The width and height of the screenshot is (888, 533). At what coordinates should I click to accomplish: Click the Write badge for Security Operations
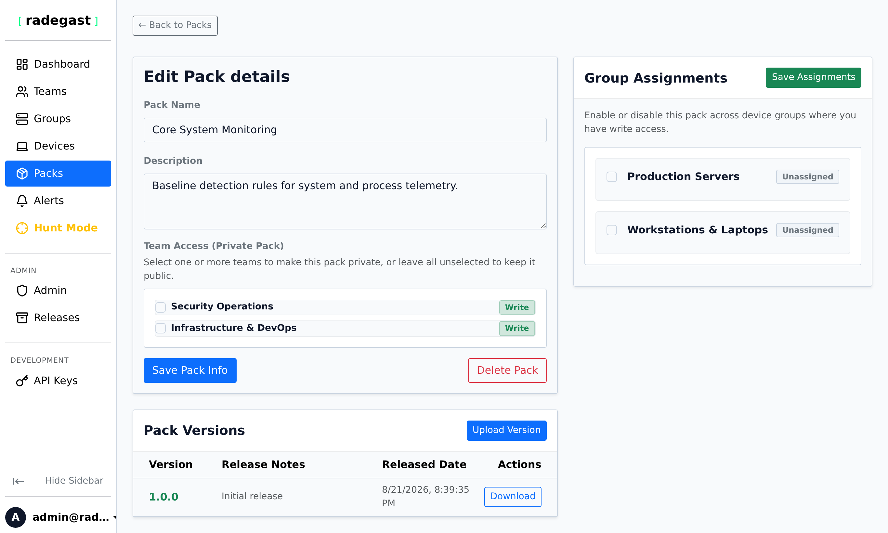coord(517,307)
